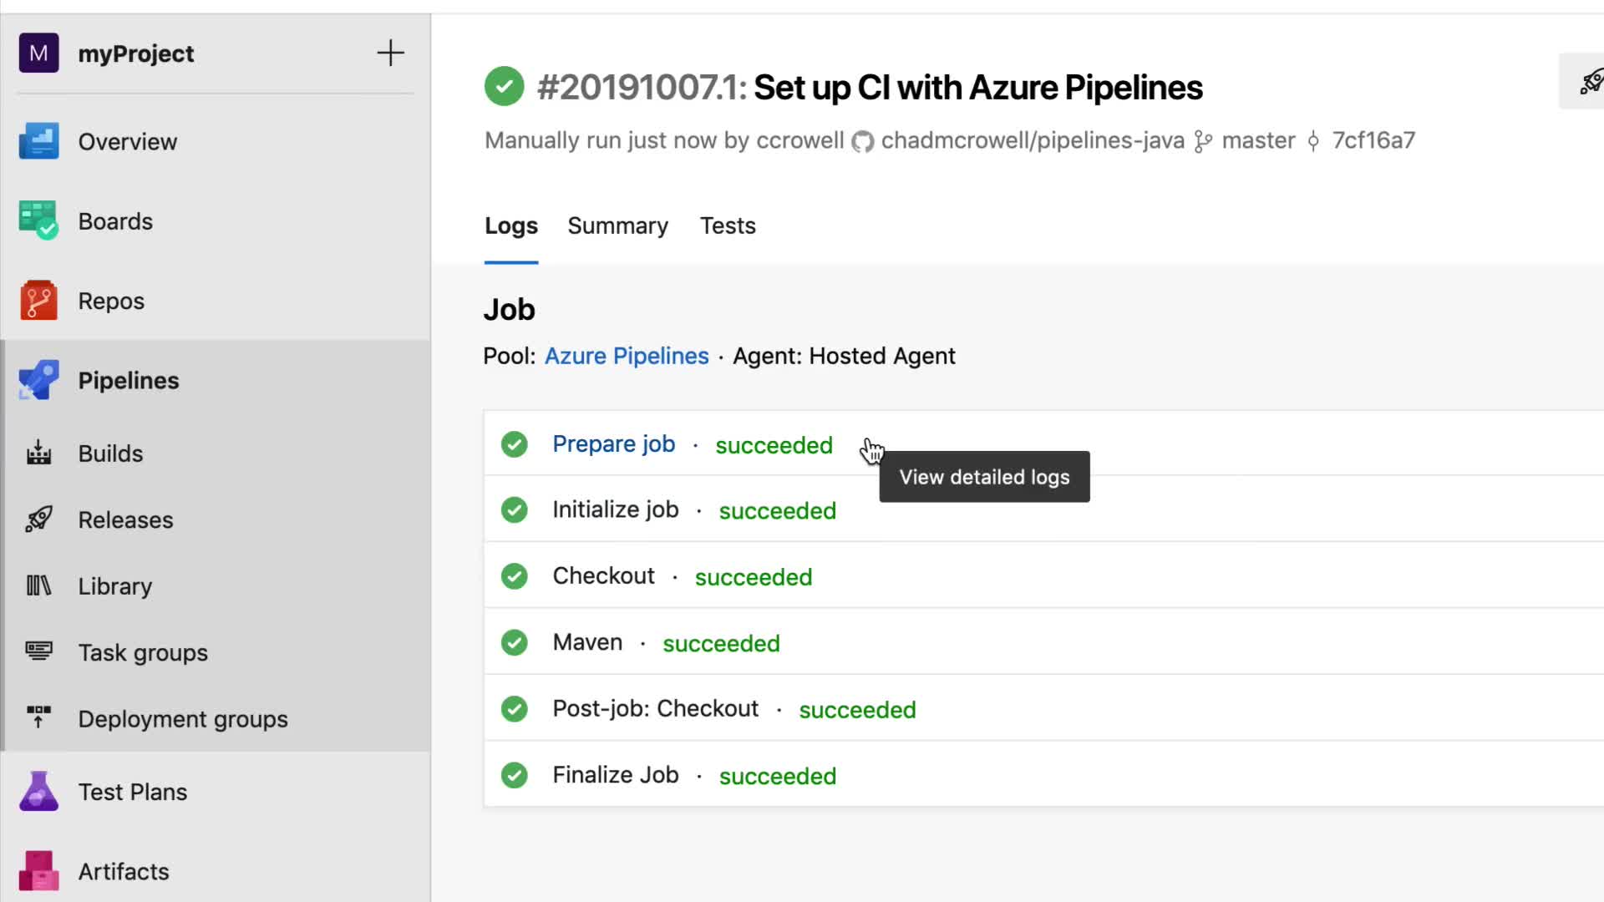Click the Repos icon
This screenshot has width=1604, height=902.
[x=38, y=301]
